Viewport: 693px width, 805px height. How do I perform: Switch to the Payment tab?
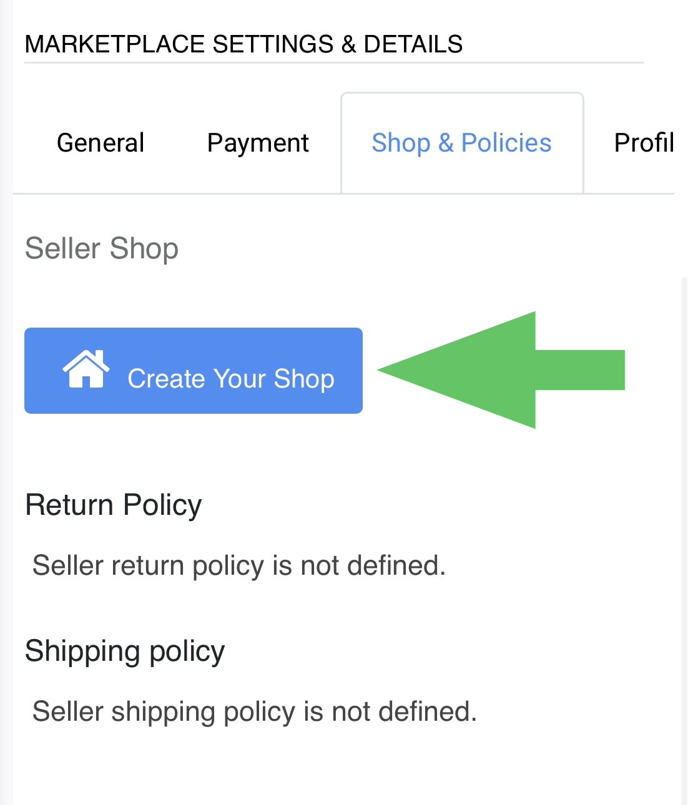258,143
